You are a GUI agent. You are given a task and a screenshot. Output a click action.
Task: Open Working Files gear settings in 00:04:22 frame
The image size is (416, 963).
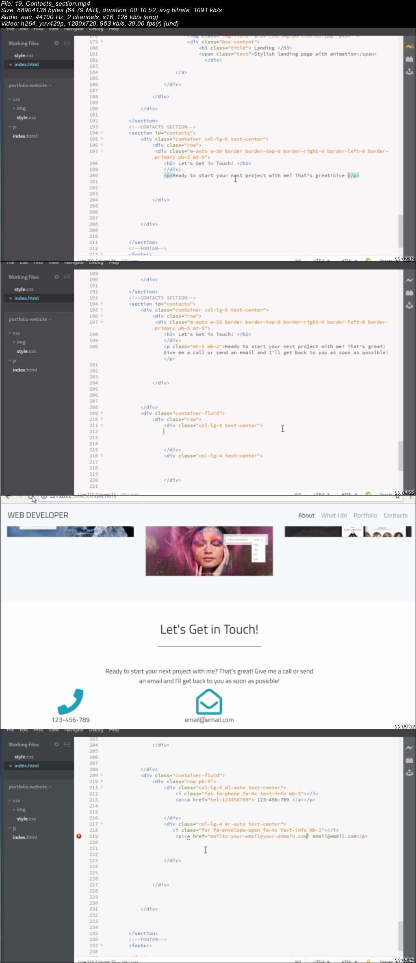coord(56,277)
